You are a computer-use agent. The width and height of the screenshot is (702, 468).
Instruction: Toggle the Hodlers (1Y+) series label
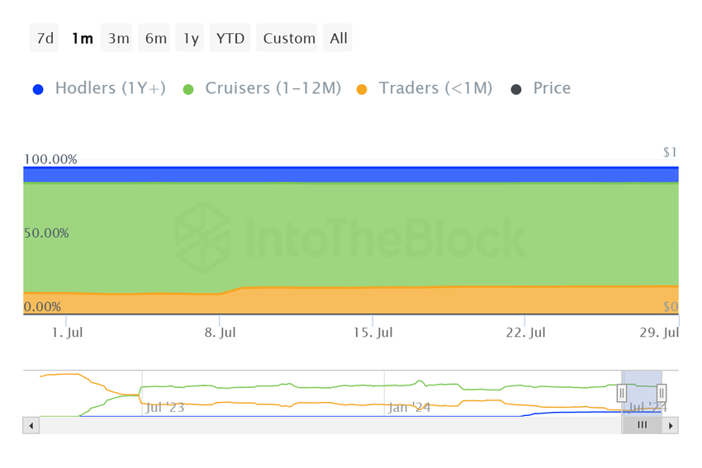click(110, 88)
